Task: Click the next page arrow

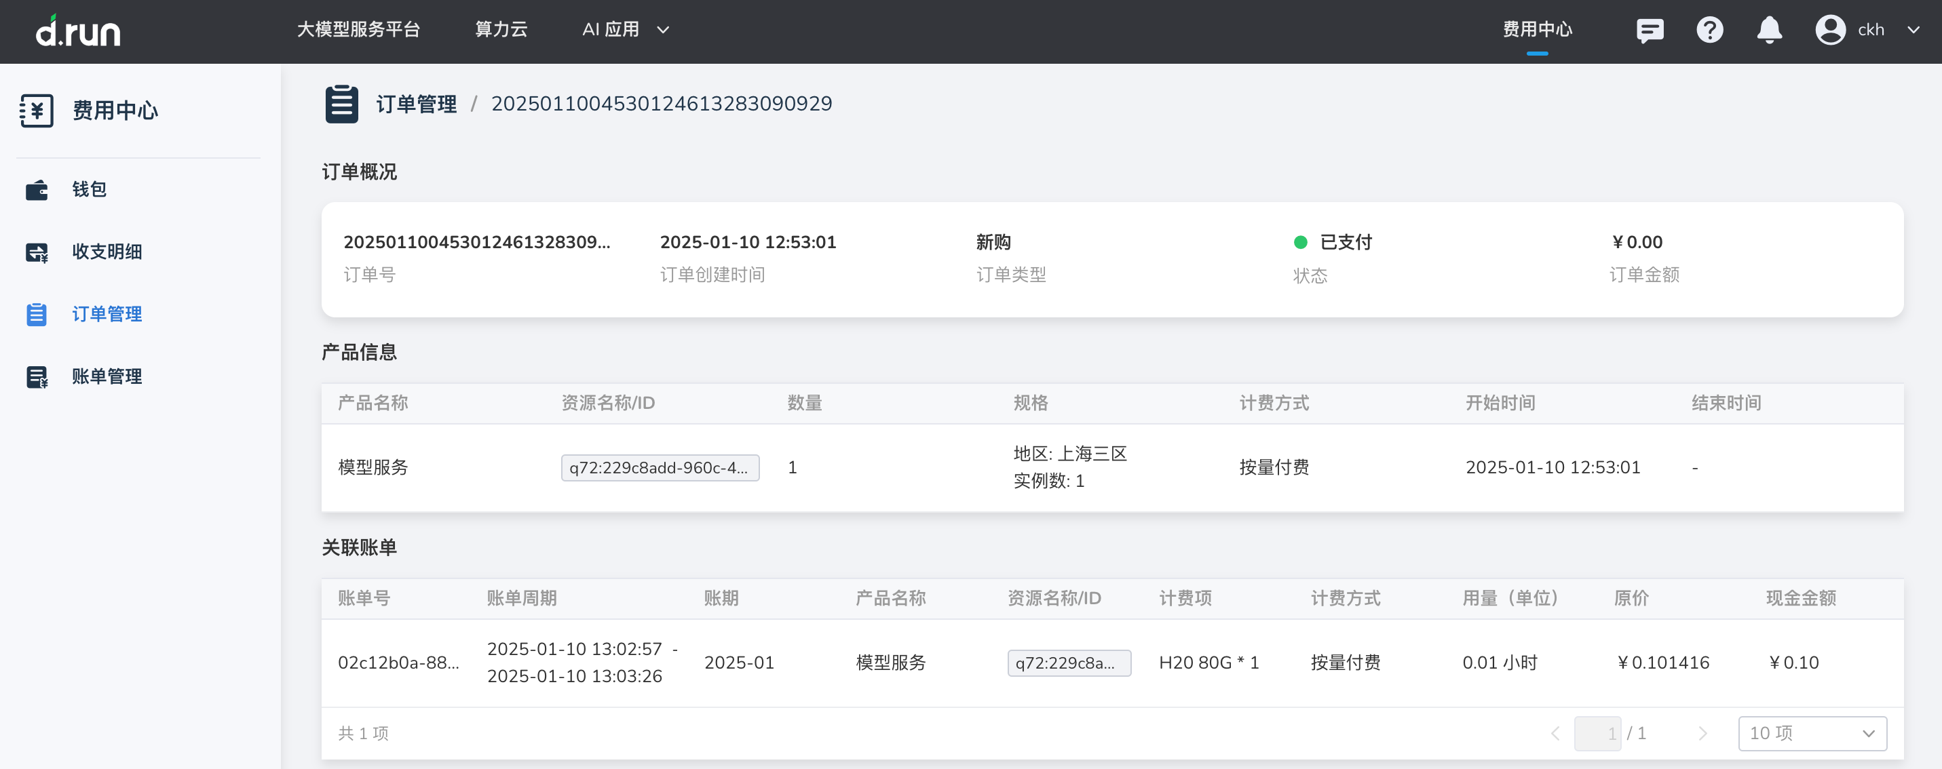Action: 1702,733
